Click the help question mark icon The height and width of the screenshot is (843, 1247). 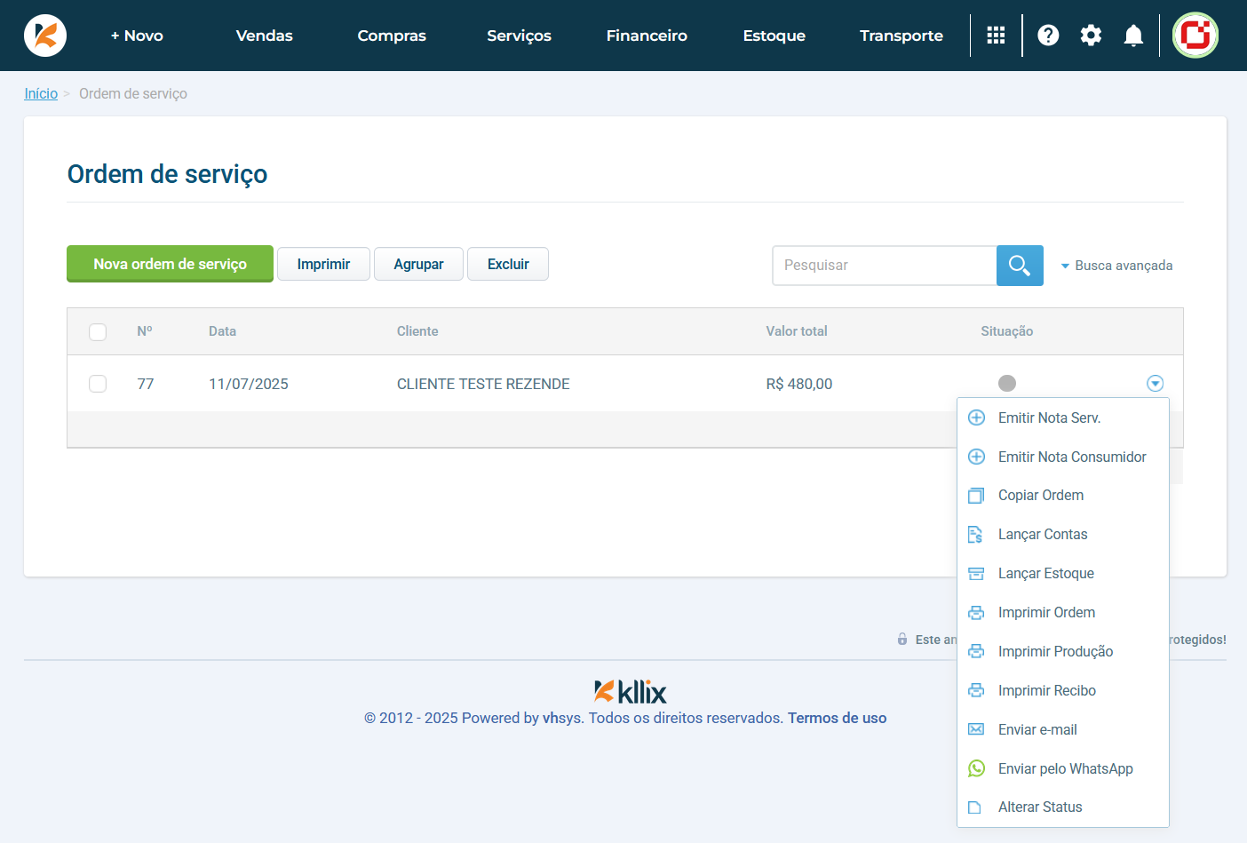click(x=1048, y=36)
